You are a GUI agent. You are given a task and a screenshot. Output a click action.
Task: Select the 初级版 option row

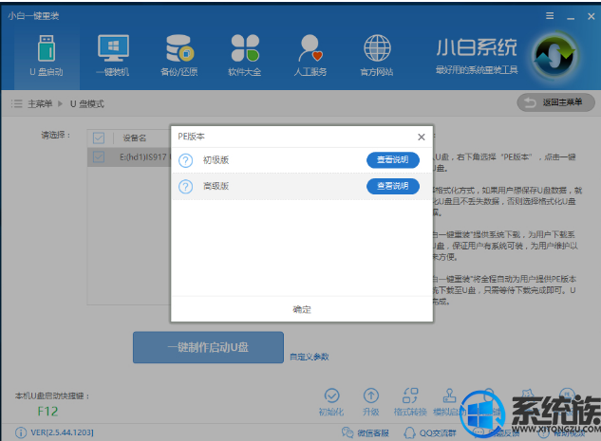click(302, 160)
